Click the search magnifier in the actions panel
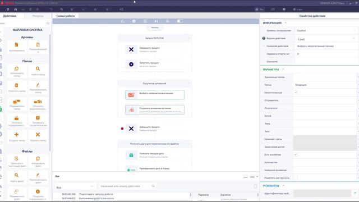Viewport: 359px width, 202px height. click(48, 23)
